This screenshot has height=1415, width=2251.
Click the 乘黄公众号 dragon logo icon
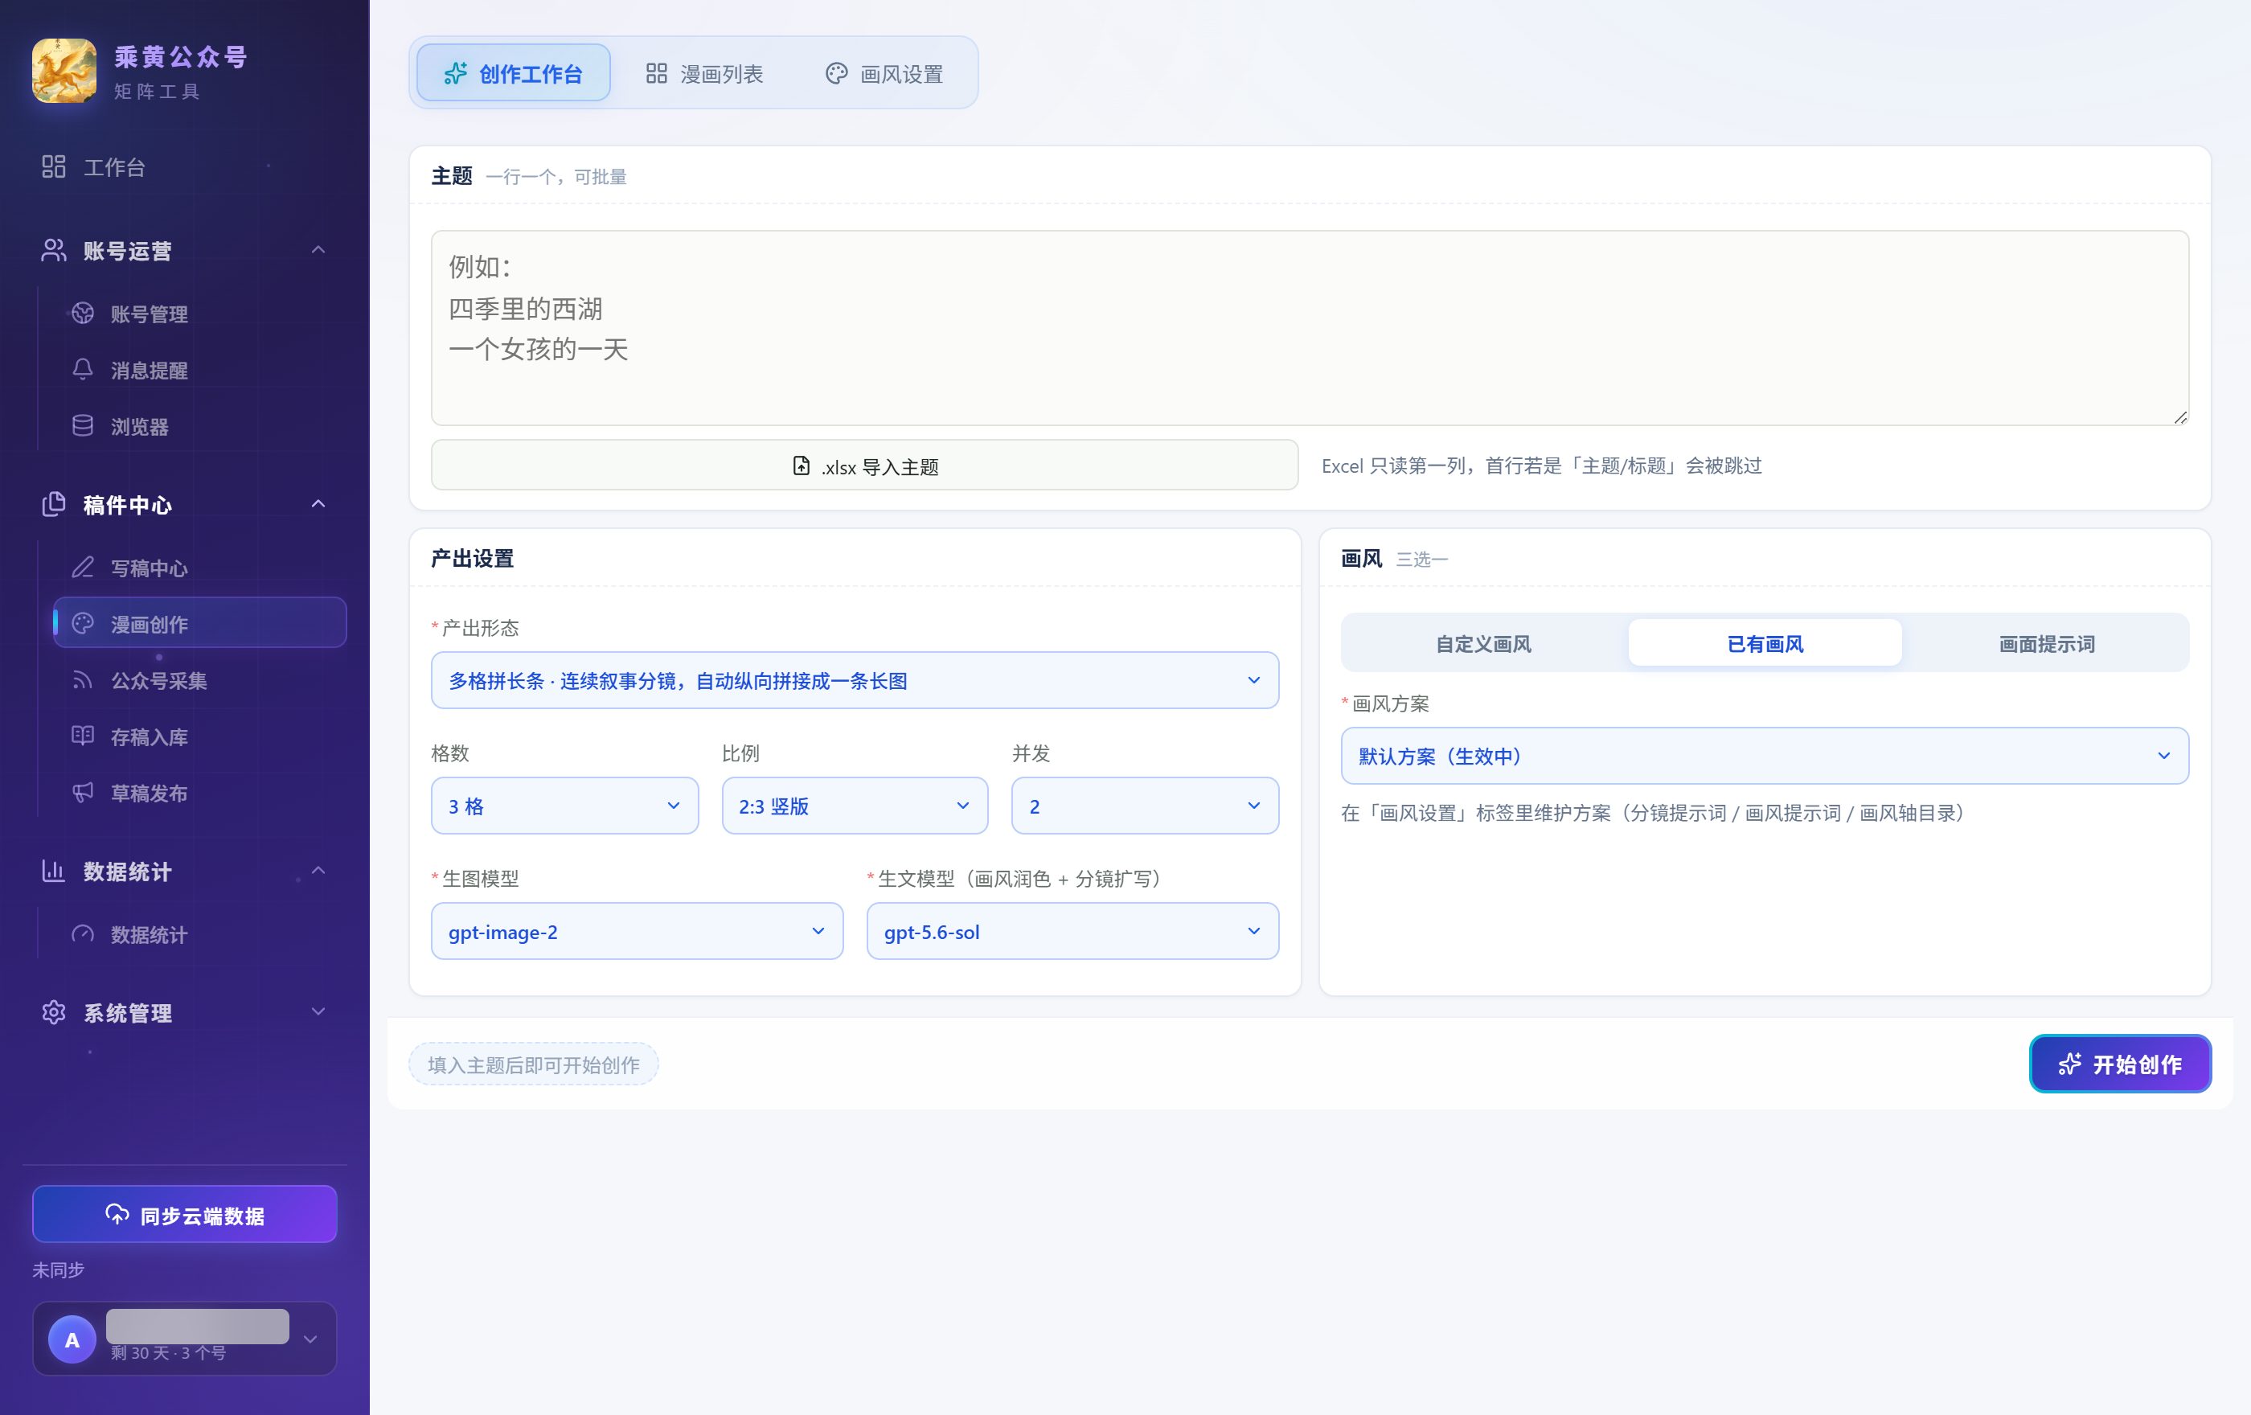click(64, 71)
